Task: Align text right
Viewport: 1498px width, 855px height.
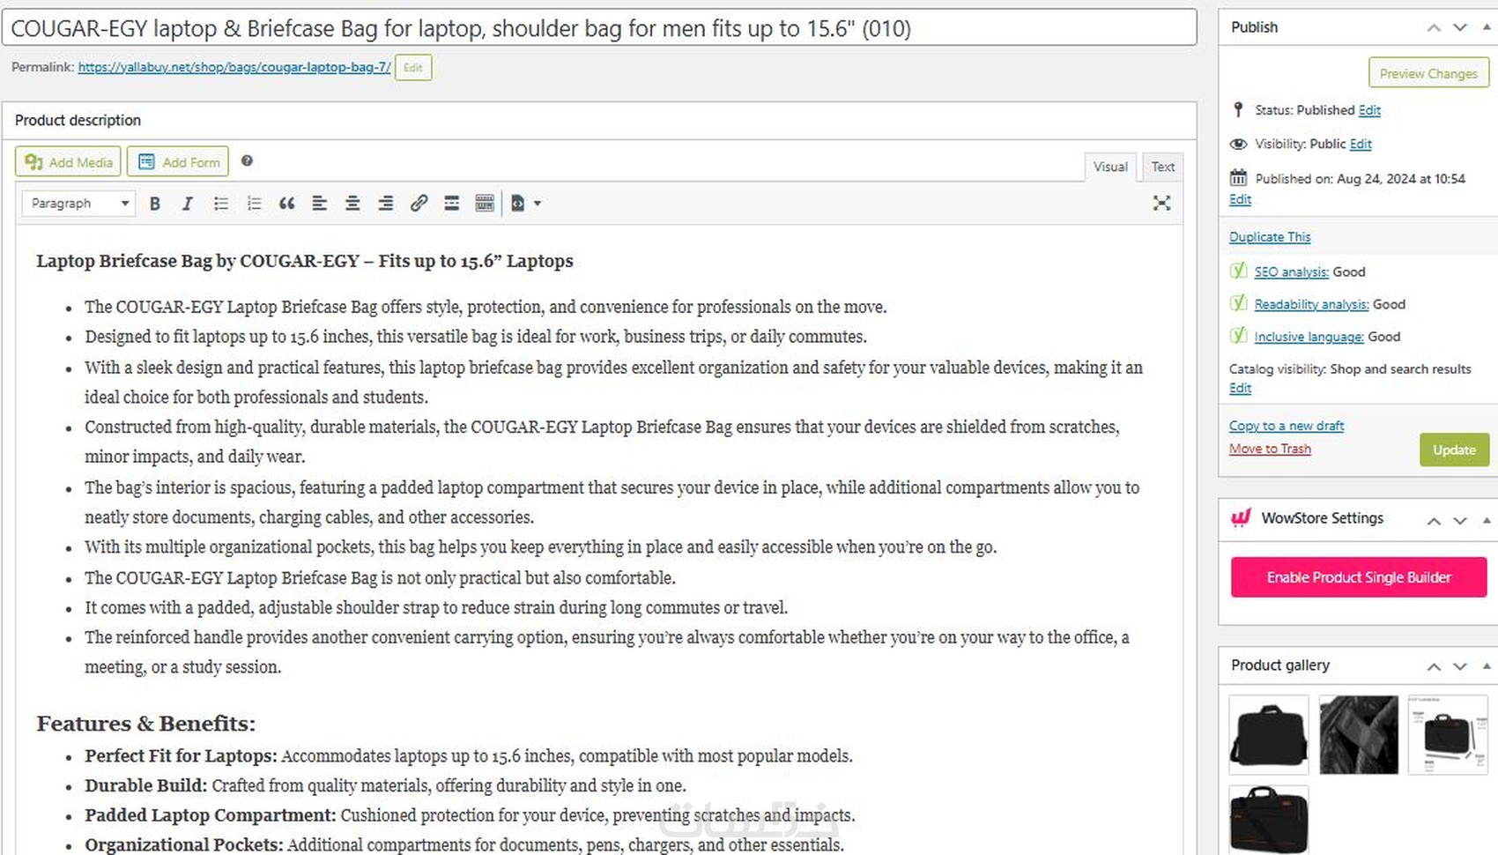Action: pyautogui.click(x=386, y=204)
